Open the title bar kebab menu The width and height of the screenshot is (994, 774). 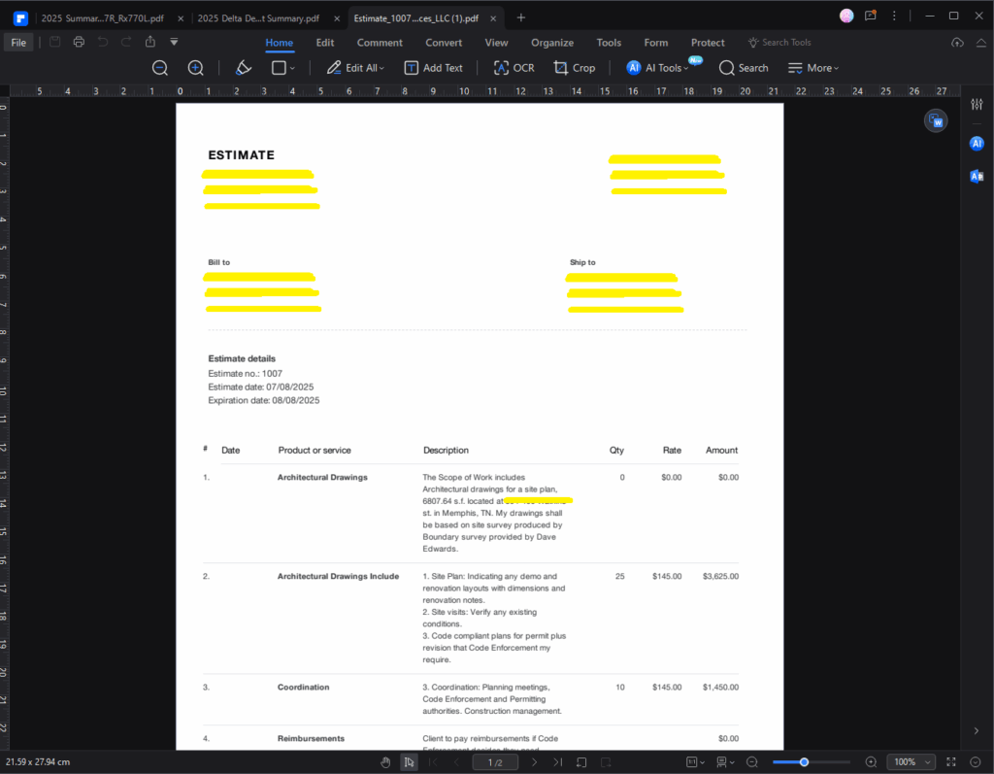click(894, 16)
